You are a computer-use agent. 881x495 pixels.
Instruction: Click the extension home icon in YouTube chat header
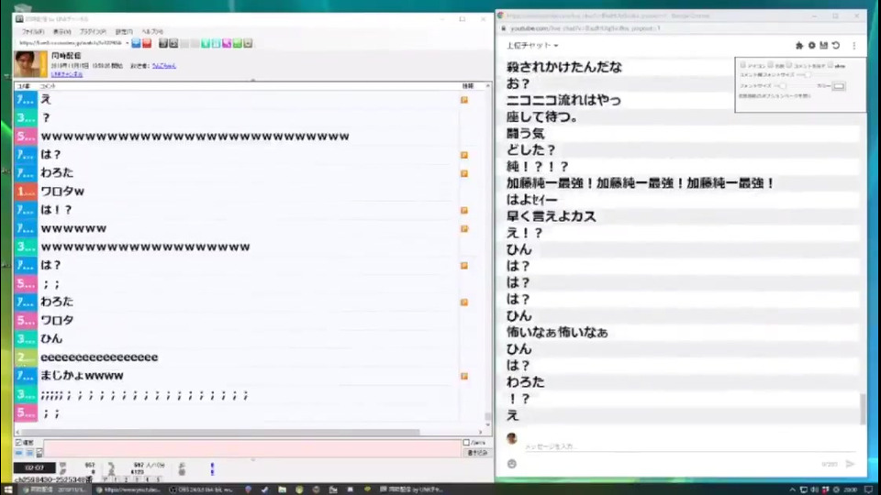click(799, 46)
